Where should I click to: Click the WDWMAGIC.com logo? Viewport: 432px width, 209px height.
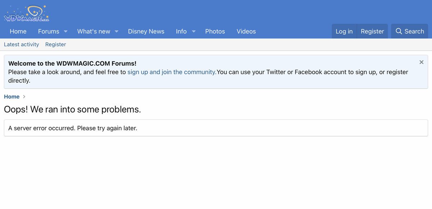click(26, 14)
